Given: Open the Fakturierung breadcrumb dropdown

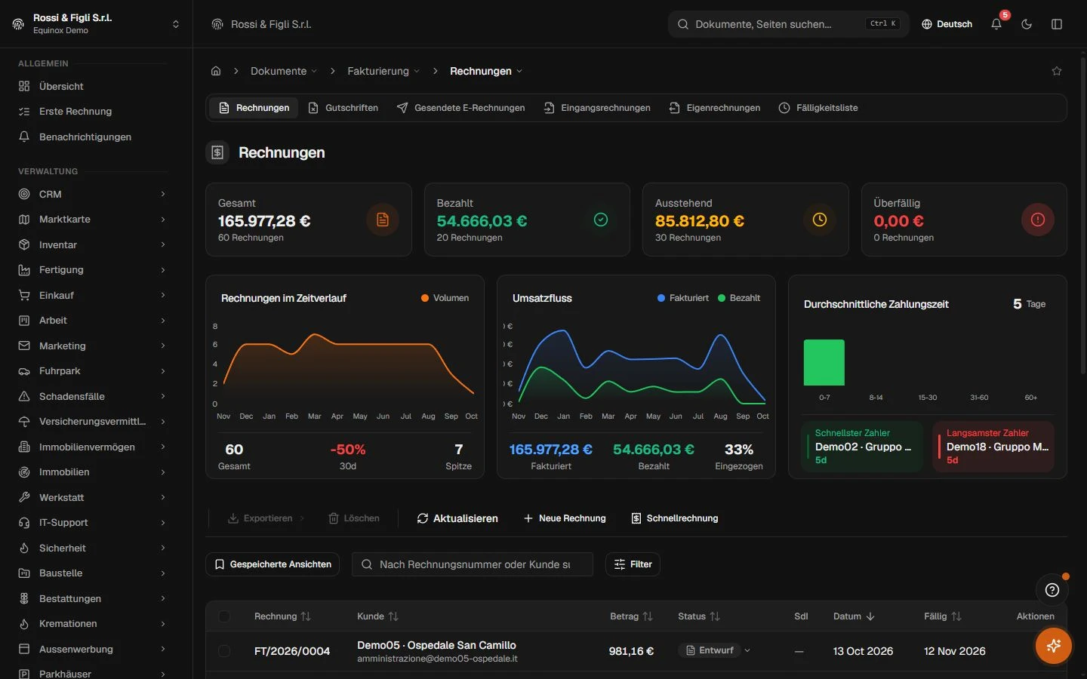Looking at the screenshot, I should click(383, 71).
